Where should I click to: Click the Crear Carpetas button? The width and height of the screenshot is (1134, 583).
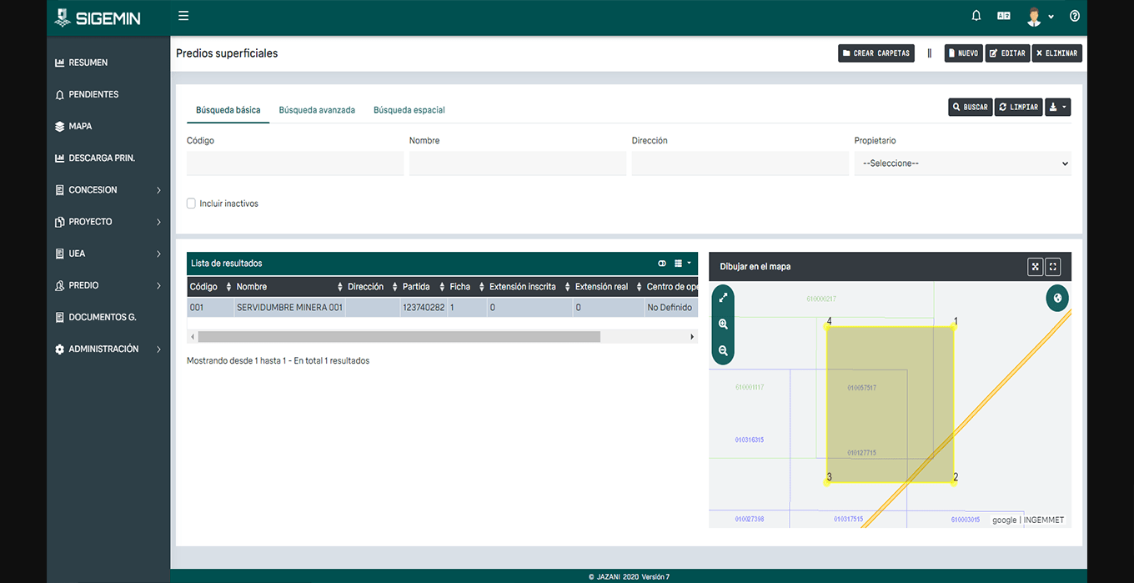point(876,53)
